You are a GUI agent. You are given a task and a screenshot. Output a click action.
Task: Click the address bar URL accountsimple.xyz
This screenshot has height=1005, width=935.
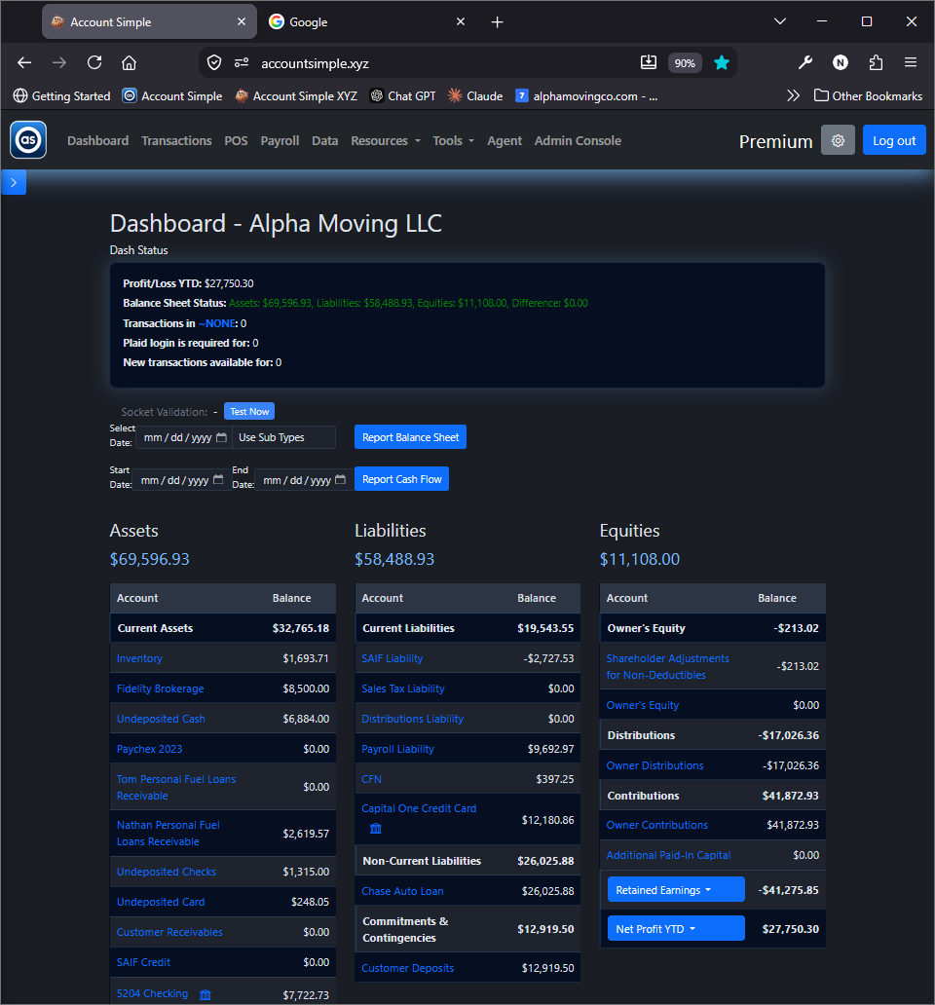[315, 63]
